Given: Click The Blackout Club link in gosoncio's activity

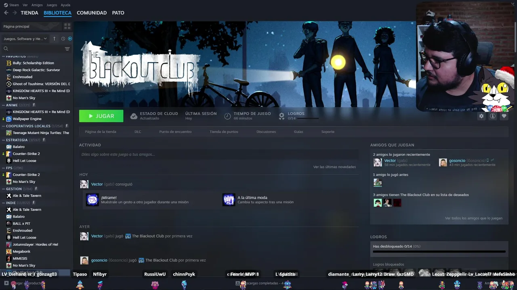Looking at the screenshot, I should tap(161, 260).
